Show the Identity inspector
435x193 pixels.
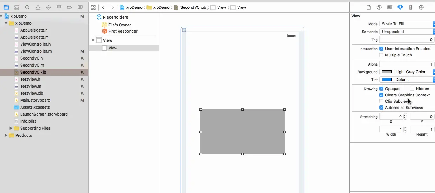390,7
